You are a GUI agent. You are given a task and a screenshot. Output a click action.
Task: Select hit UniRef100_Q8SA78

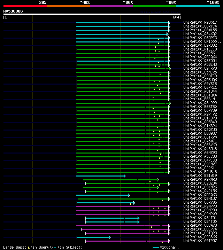tap(200, 225)
